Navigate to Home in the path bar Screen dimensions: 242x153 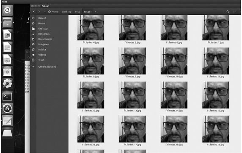click(53, 12)
